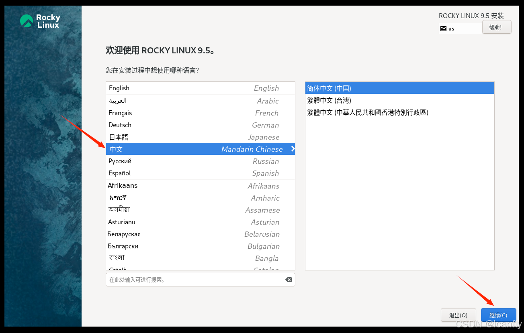Viewport: 524px width, 333px height.
Task: Select the Amharic language row
Action: tap(201, 198)
